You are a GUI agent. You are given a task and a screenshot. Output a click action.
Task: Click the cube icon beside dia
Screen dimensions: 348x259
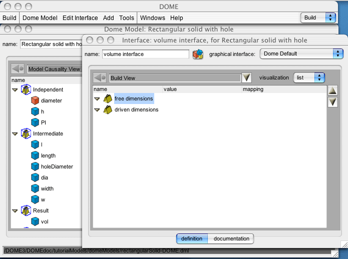[35, 177]
